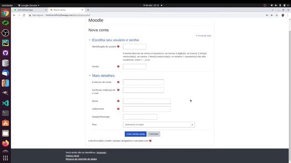Open the Google Chrome app menu in top bar

tap(29, 5)
